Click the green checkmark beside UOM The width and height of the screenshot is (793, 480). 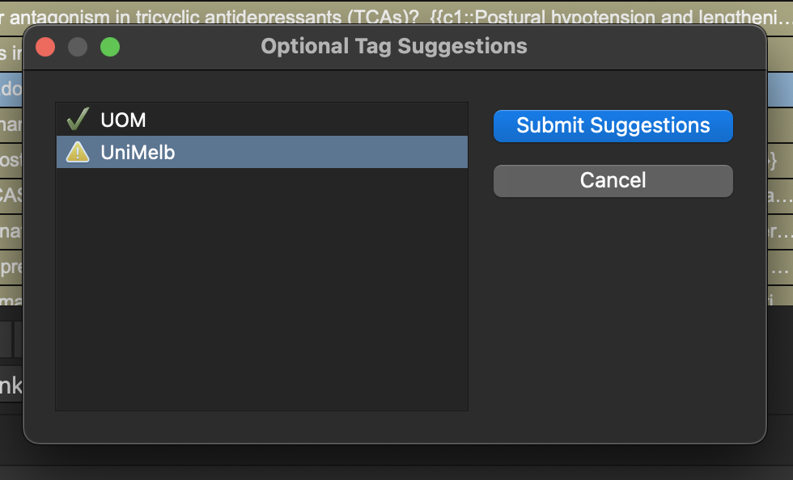(78, 120)
